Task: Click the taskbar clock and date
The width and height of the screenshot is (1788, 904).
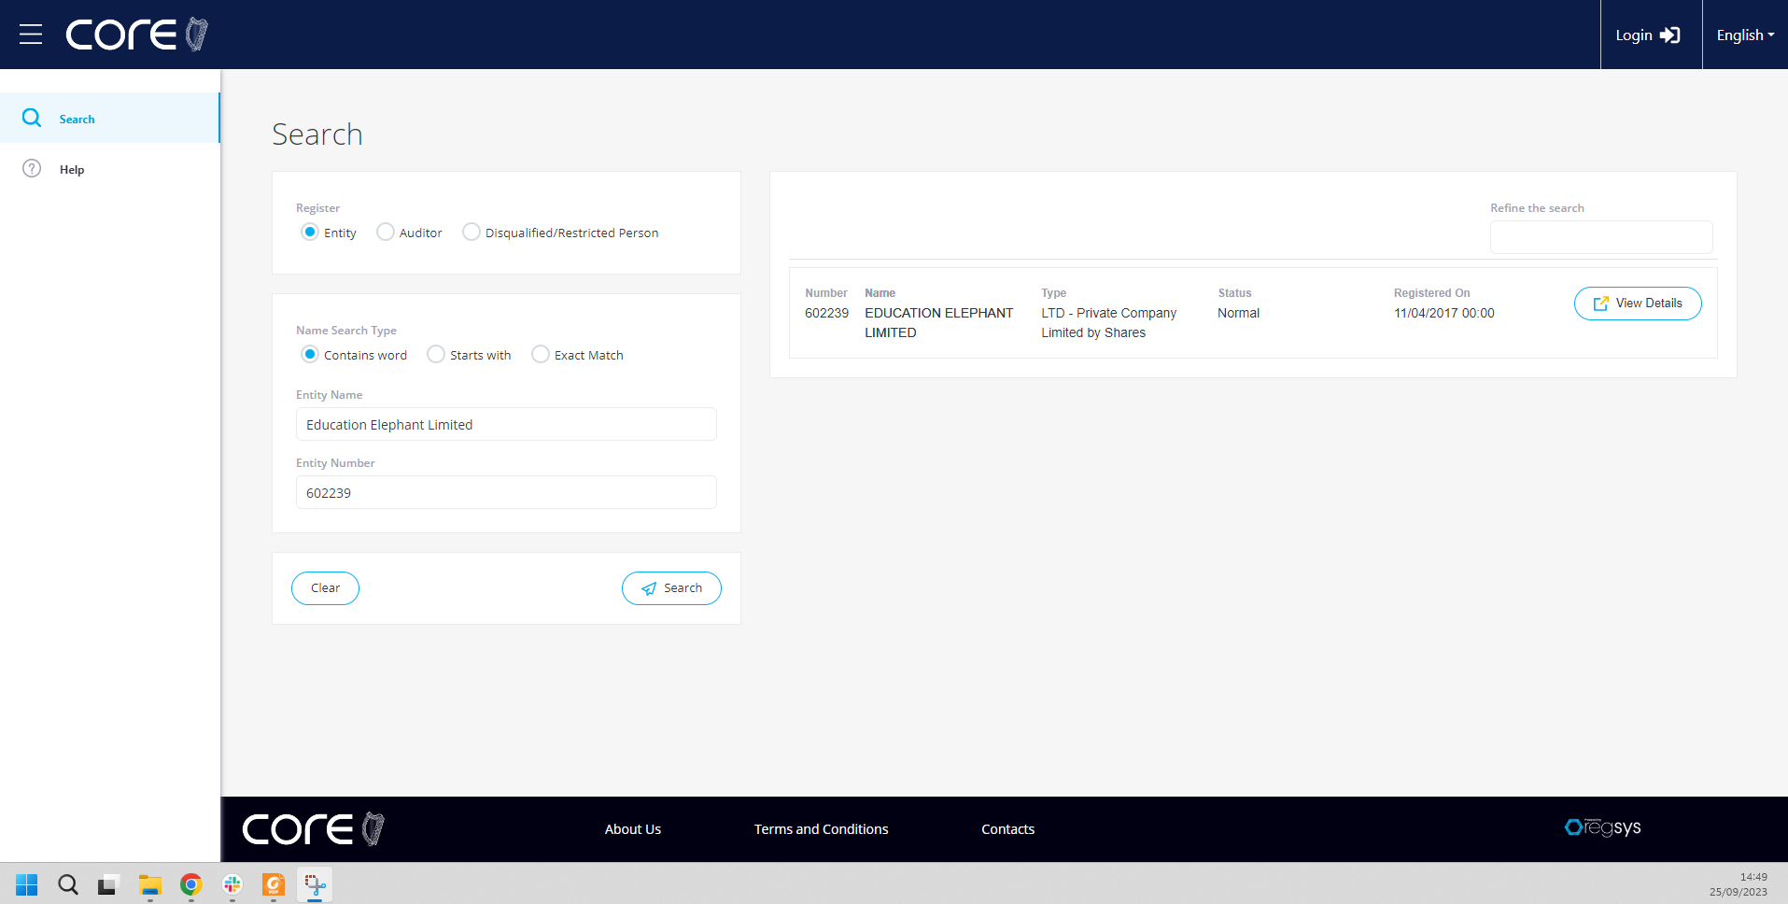Action: 1739,884
